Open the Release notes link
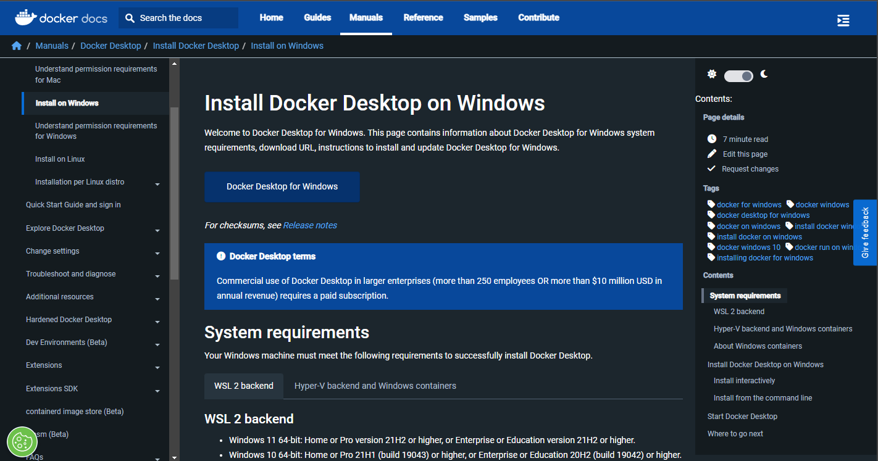This screenshot has height=461, width=878. click(310, 225)
